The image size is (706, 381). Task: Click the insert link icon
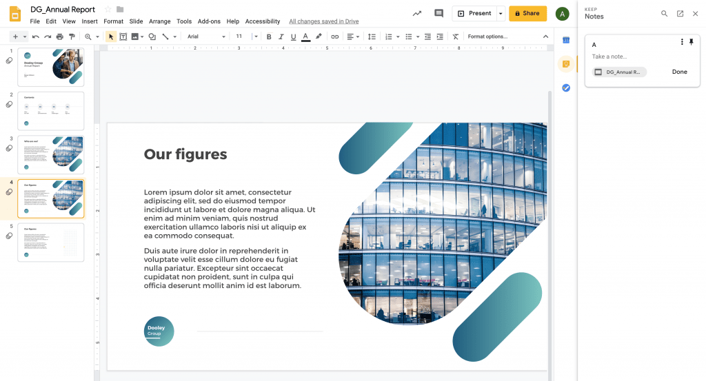tap(334, 37)
